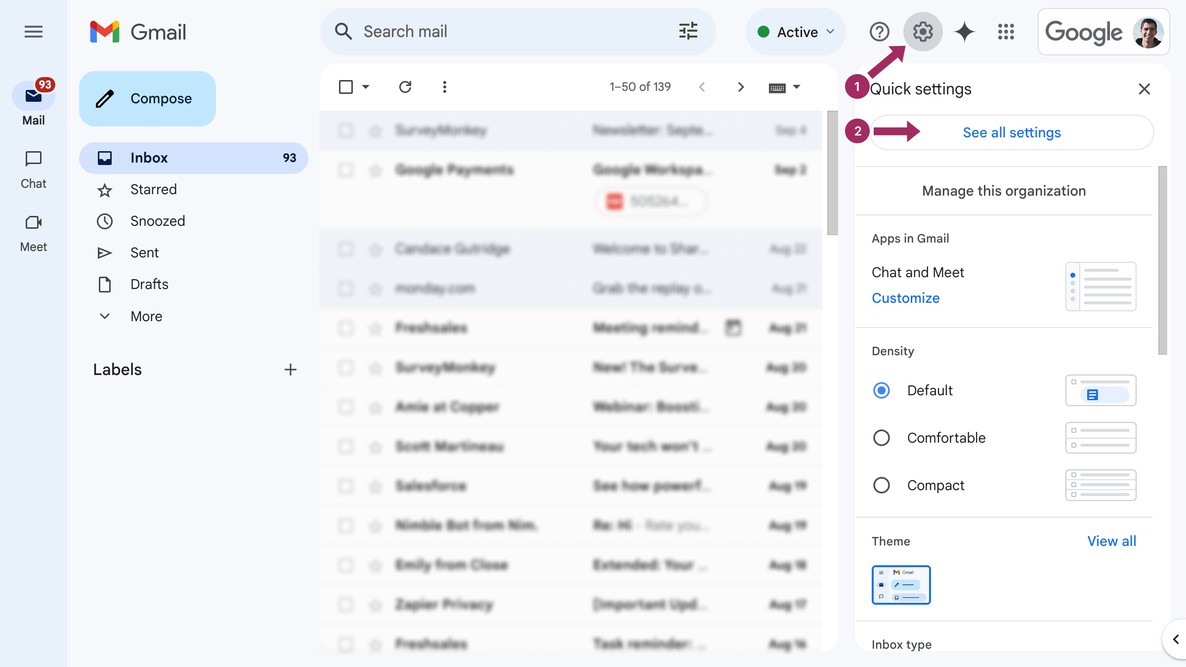Add a new label with plus icon
The image size is (1186, 667).
pyautogui.click(x=291, y=370)
